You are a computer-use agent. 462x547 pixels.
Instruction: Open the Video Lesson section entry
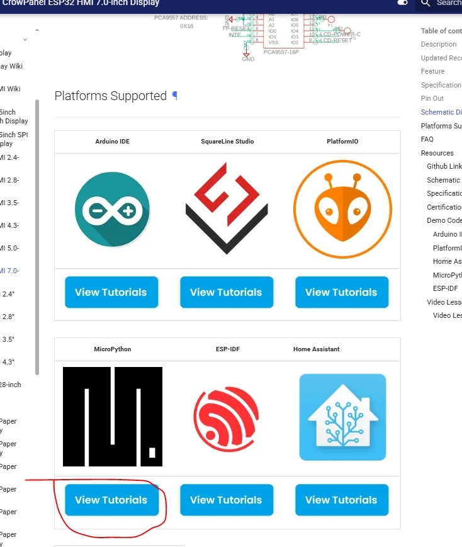click(x=444, y=302)
